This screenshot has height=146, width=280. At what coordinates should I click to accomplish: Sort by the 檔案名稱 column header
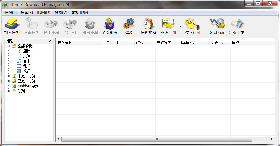click(80, 42)
